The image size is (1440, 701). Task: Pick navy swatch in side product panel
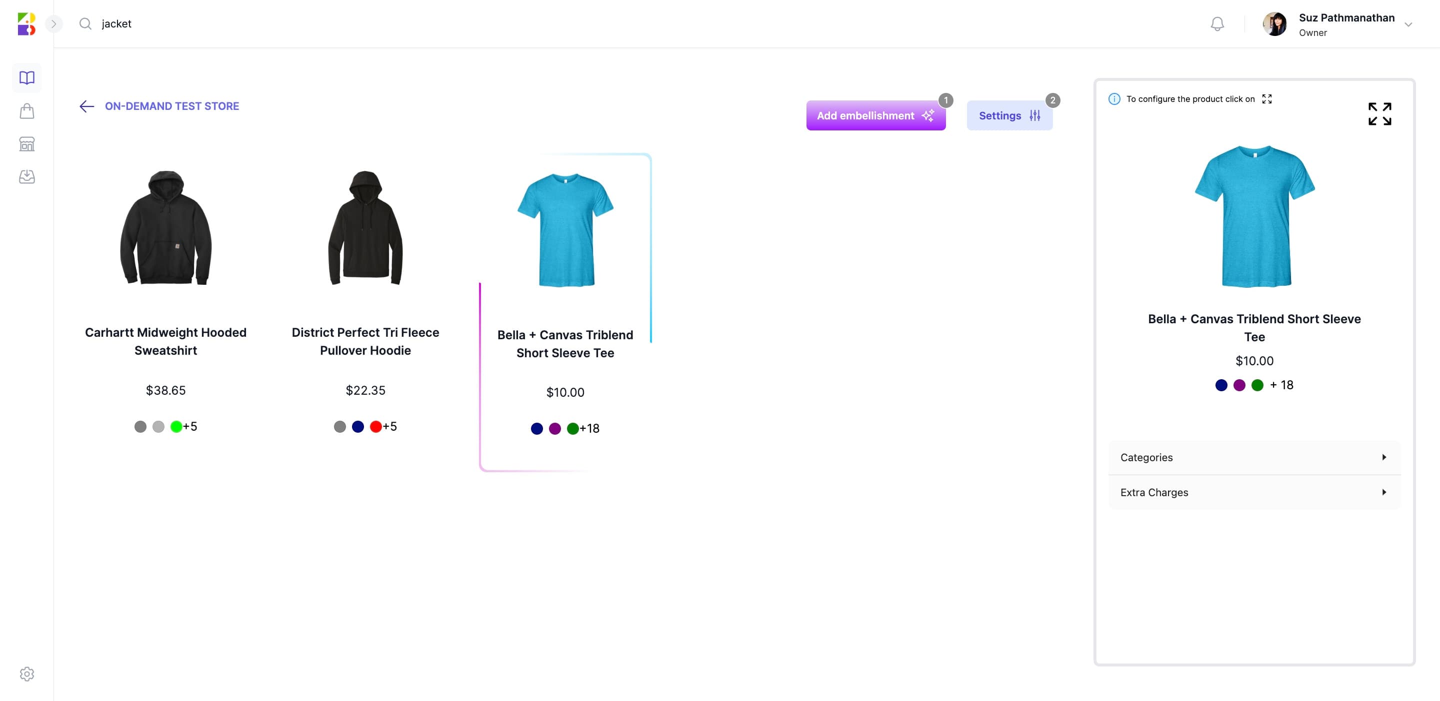tap(1221, 385)
